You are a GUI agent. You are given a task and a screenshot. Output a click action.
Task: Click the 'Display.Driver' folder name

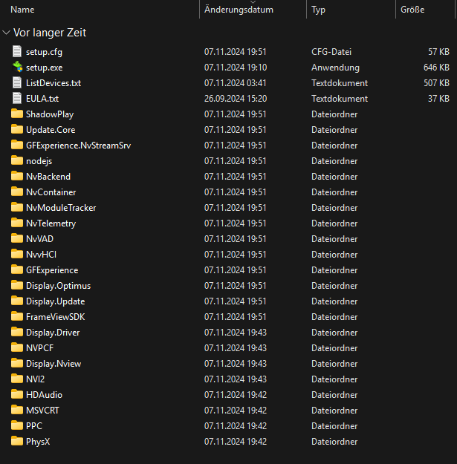tap(53, 333)
